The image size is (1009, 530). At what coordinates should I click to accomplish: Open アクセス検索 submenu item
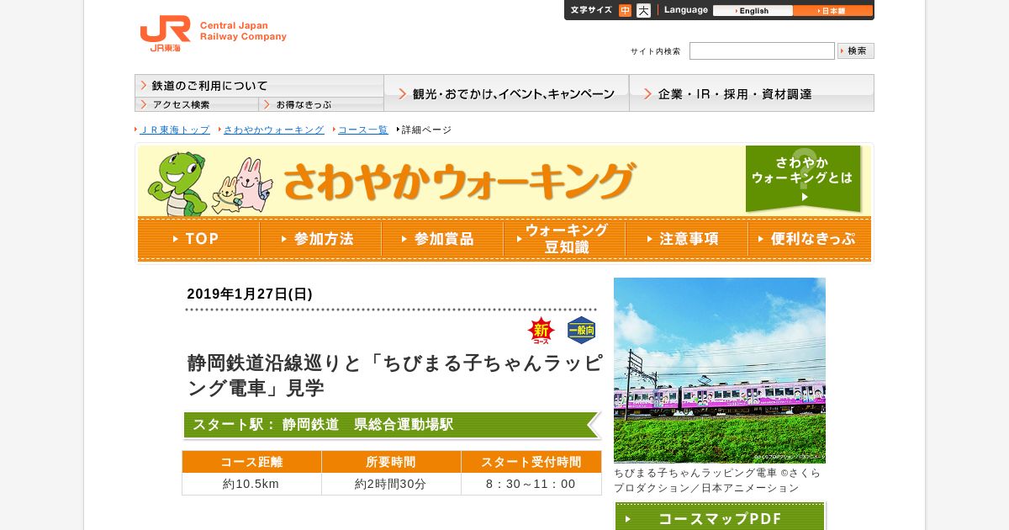[x=197, y=104]
